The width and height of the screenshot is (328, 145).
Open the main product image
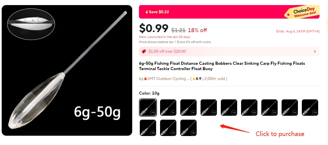coord(67,70)
